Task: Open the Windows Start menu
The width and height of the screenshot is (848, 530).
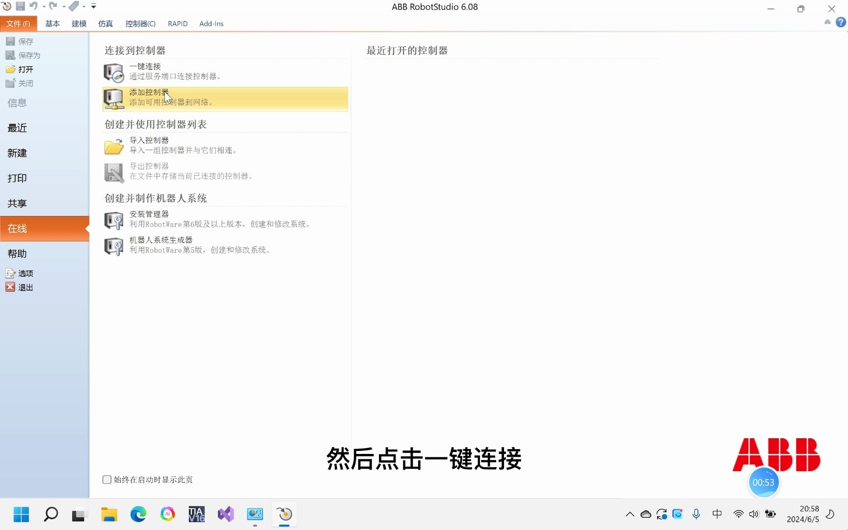Action: [21, 514]
